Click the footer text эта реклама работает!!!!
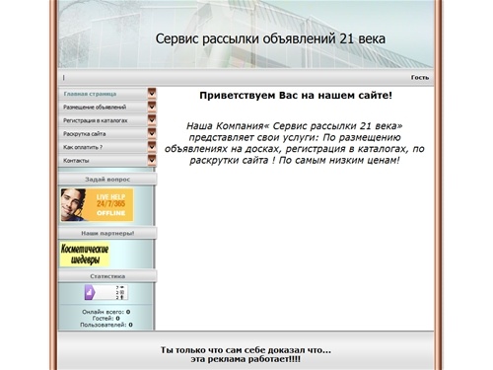 [246, 359]
